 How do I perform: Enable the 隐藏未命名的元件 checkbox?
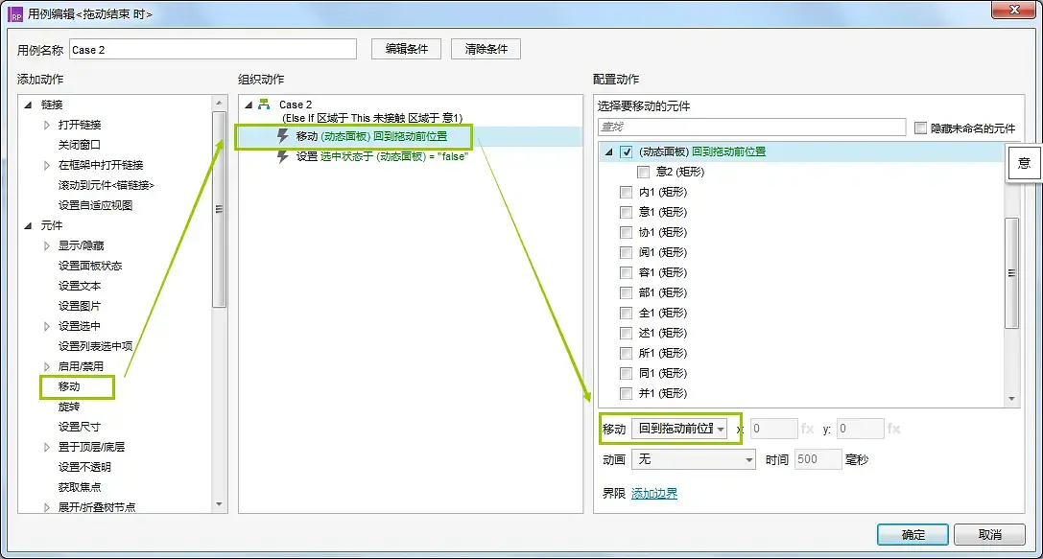921,128
